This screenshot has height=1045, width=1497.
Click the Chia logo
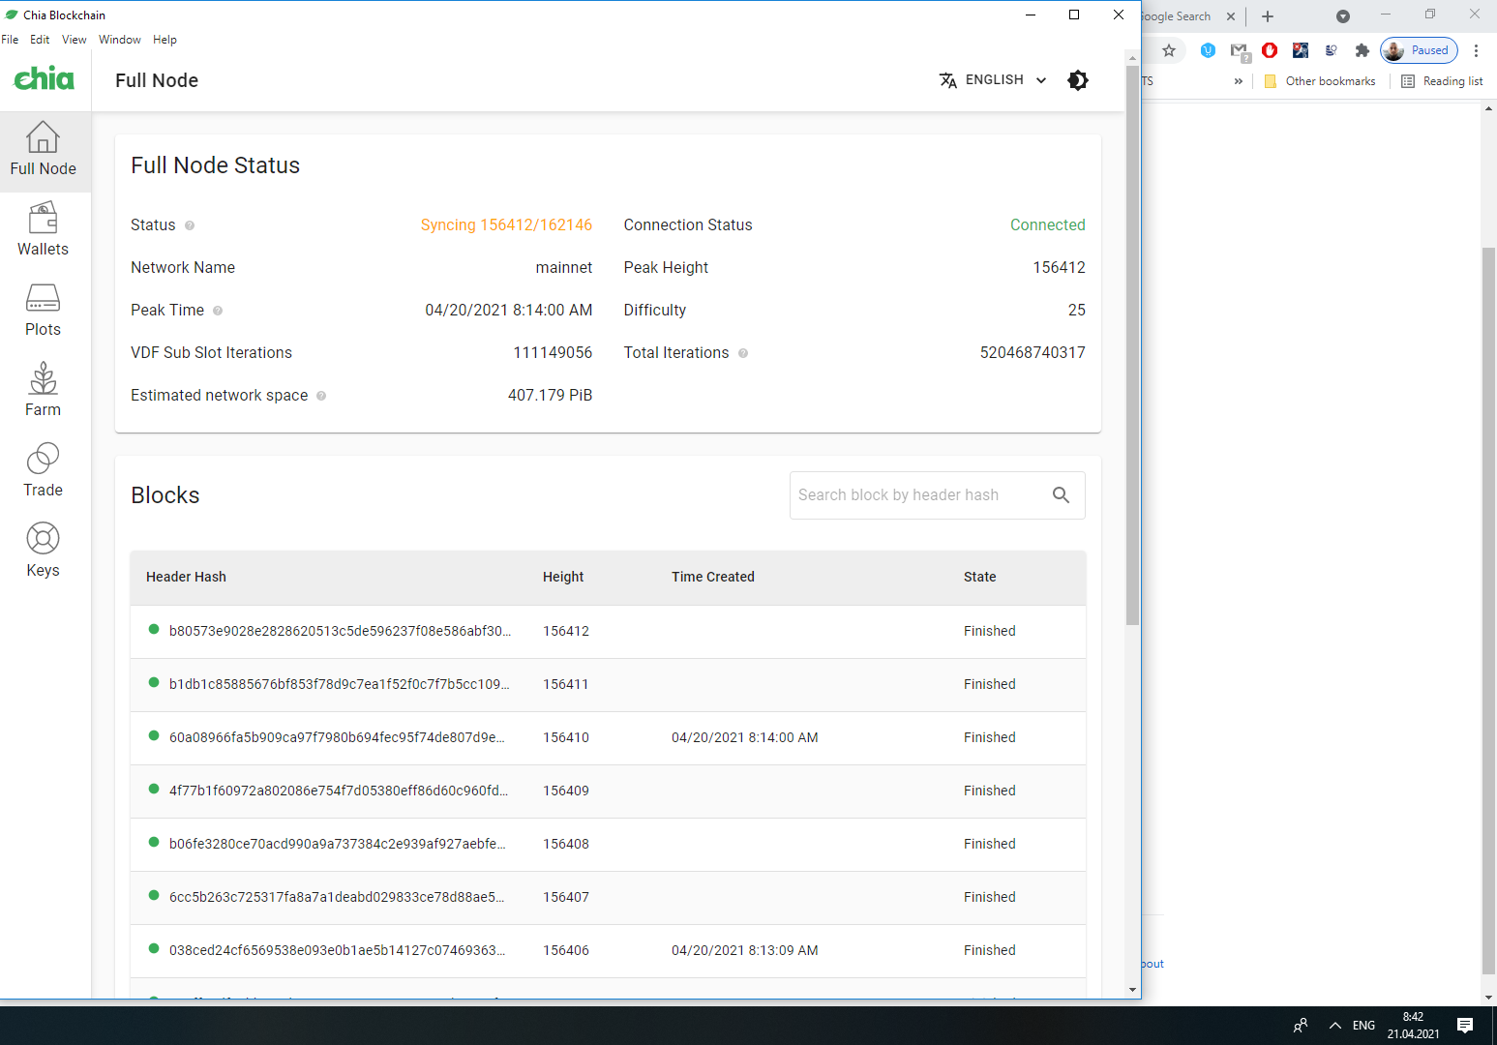tap(44, 78)
